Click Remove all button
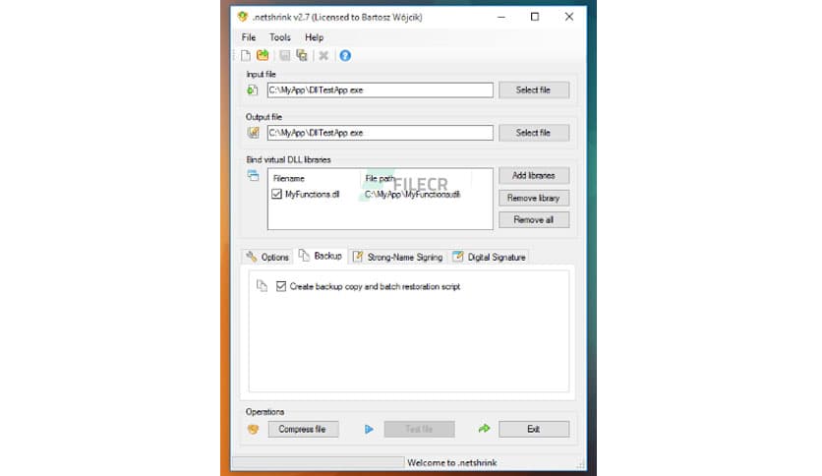The width and height of the screenshot is (822, 476). tap(534, 220)
